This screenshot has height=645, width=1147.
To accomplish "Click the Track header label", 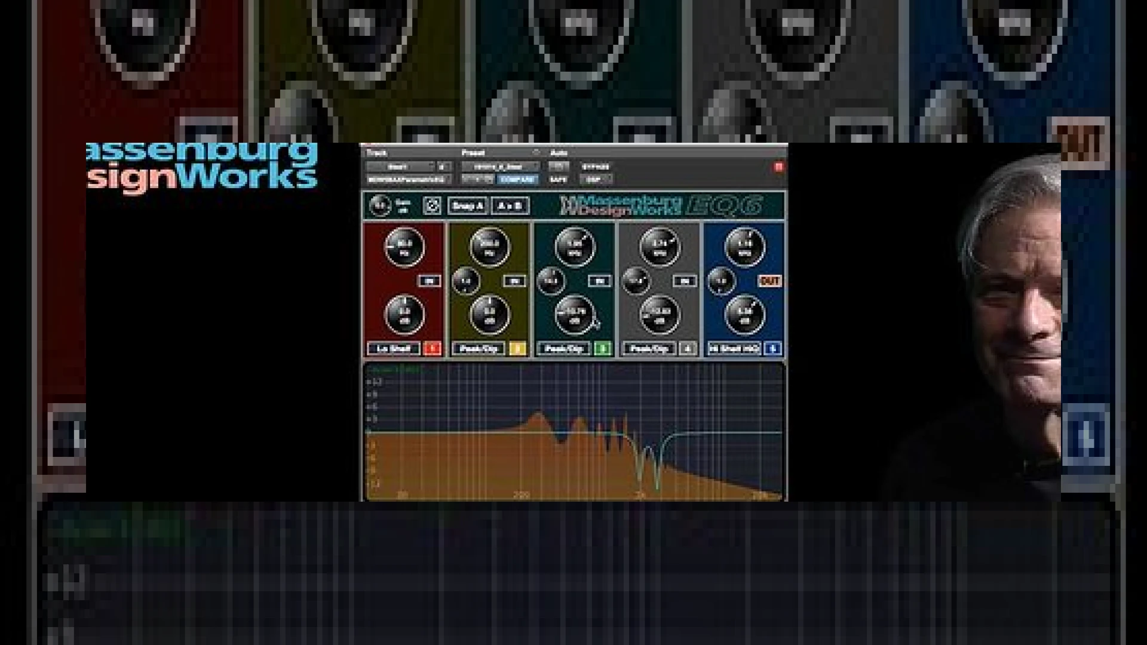I will tap(376, 153).
